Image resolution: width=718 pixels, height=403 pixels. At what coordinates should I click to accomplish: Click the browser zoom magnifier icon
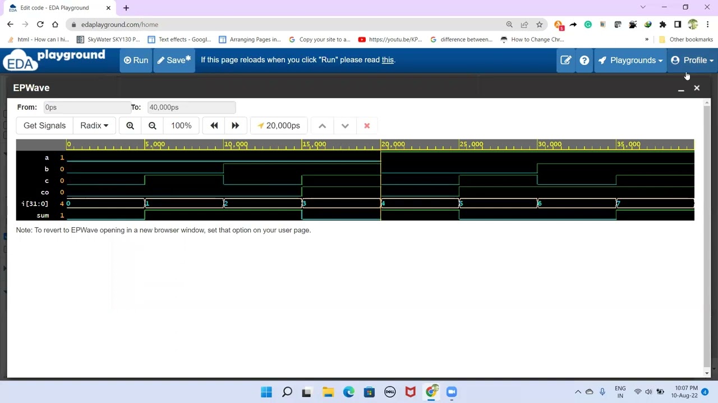(509, 25)
